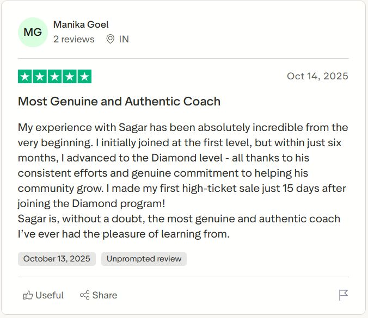Click the 'October 13, 2025' experience date badge
Image resolution: width=368 pixels, height=318 pixels.
coord(57,259)
